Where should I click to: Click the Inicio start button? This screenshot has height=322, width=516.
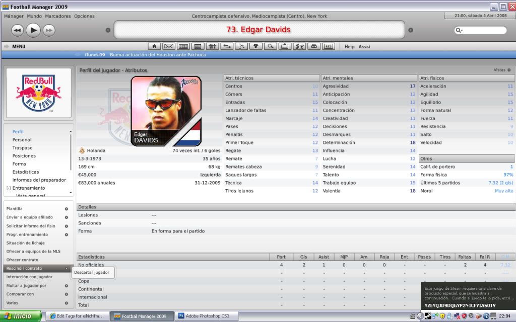pos(20,316)
